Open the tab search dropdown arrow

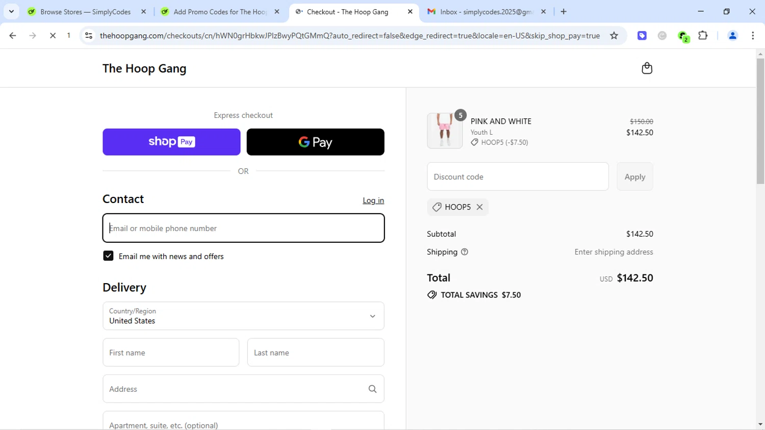click(x=11, y=11)
